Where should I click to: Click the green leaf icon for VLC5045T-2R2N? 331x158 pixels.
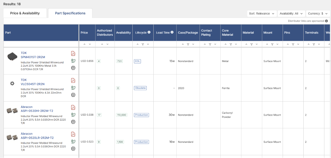coord(73,88)
